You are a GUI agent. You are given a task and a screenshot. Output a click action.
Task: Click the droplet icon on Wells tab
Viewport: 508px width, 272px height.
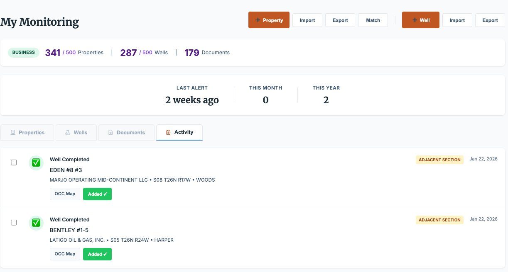click(68, 132)
